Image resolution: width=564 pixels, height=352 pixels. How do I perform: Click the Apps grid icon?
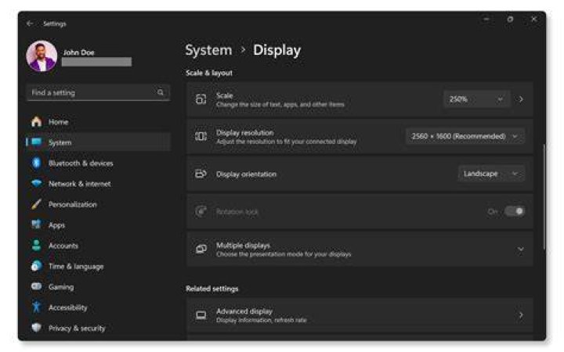coord(36,224)
